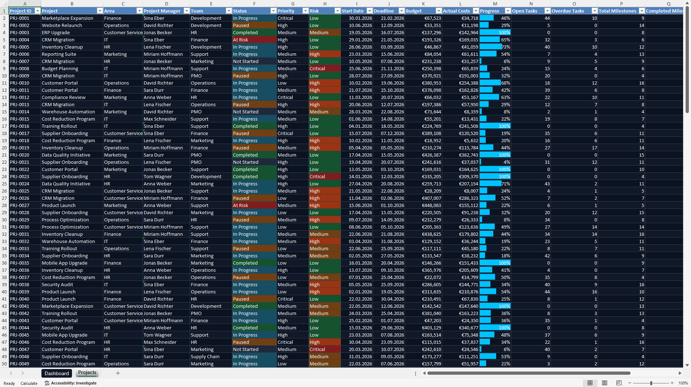Open the Open Tasks filter dropdown
691x387 pixels.
point(547,11)
